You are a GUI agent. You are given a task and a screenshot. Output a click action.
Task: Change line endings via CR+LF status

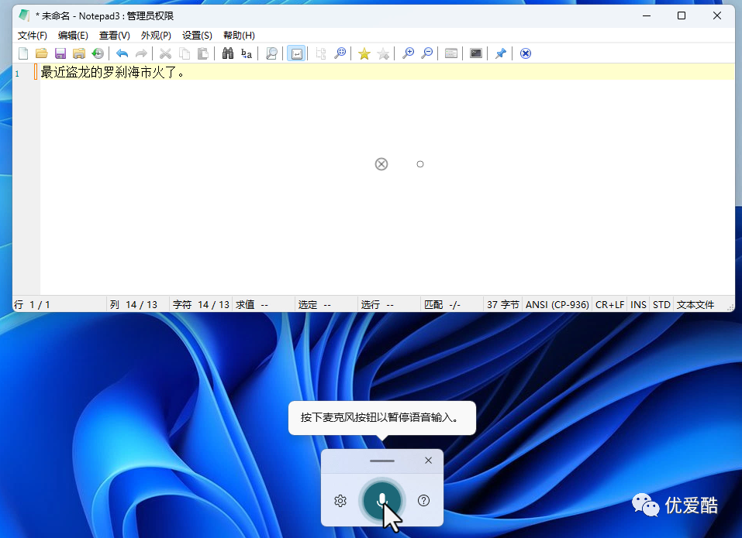click(x=609, y=305)
